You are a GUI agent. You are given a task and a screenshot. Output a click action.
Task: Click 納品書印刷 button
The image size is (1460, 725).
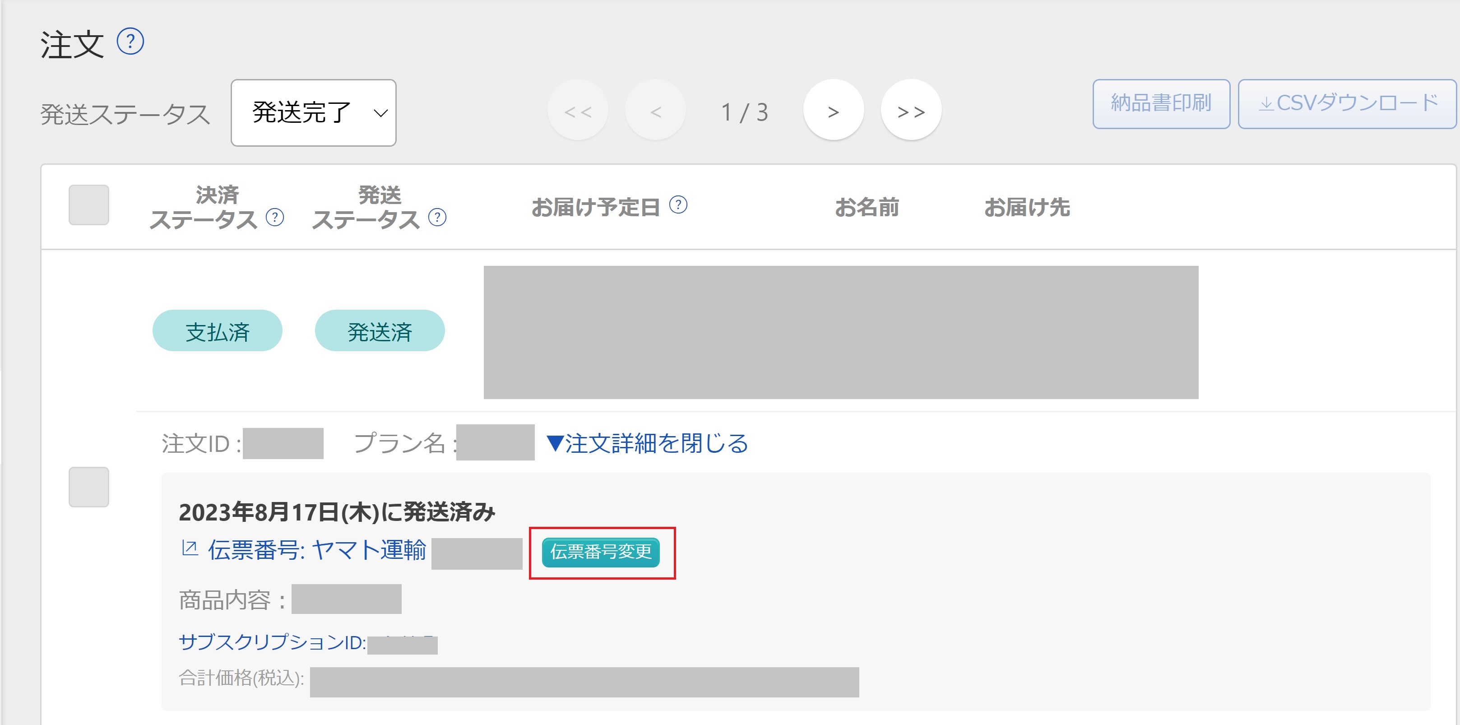(x=1161, y=104)
